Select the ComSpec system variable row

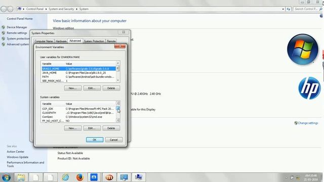click(x=78, y=117)
